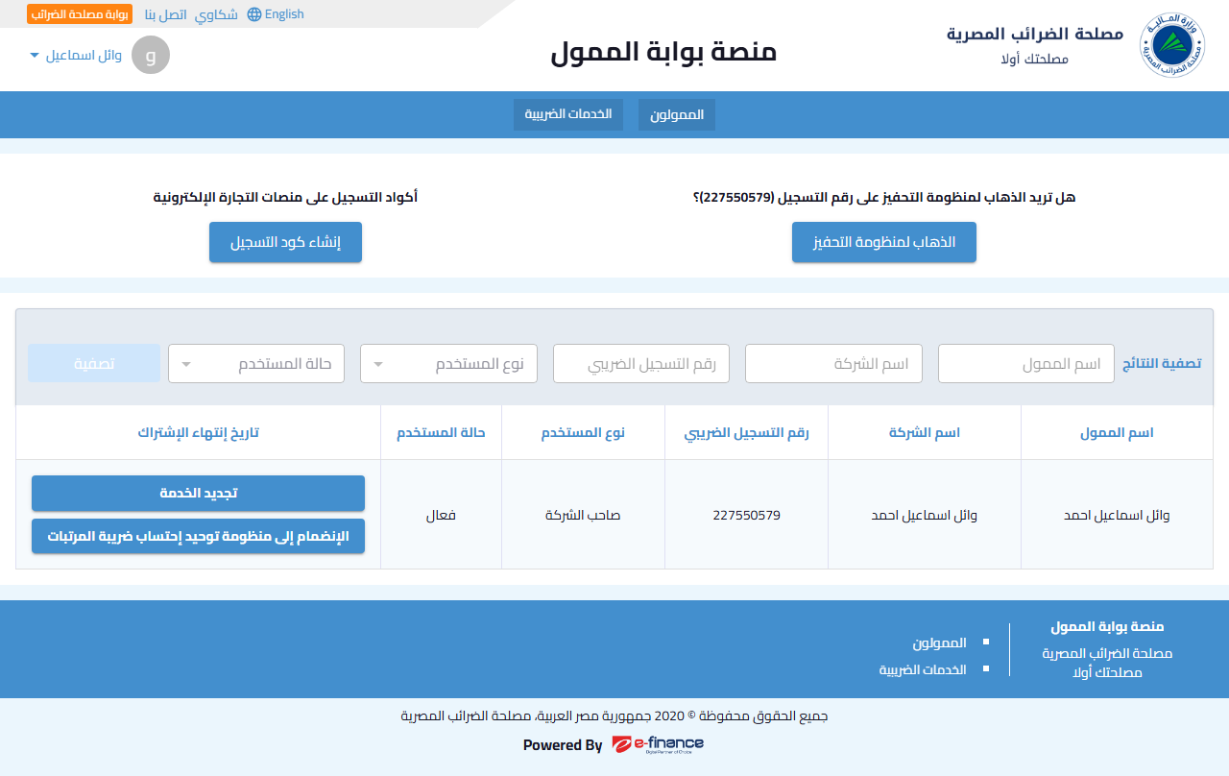Click الذهاب لمنظومة التحفيز button
The image size is (1229, 776).
[884, 242]
